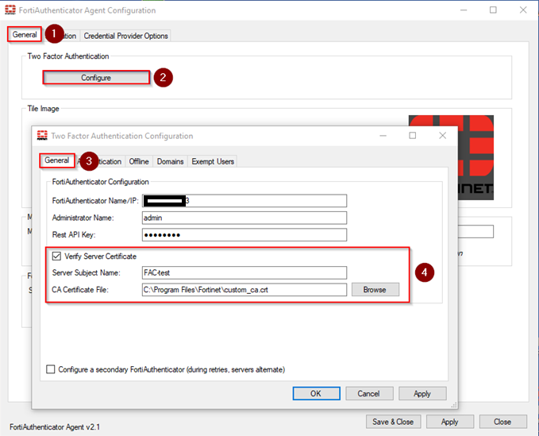Click the Fortinet icon in Two Factor dialog title
The image size is (539, 436).
click(x=42, y=136)
